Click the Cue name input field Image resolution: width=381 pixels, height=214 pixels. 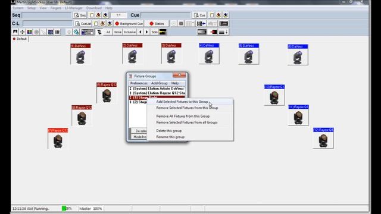165,15
